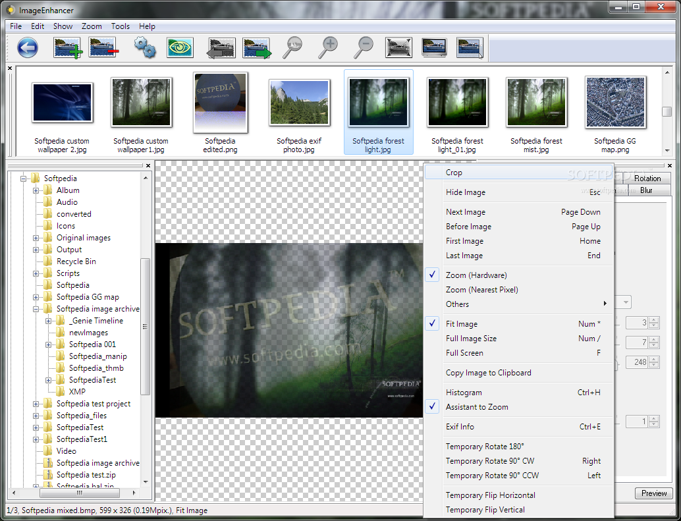Click the magnifier with picture icon

pos(292,48)
